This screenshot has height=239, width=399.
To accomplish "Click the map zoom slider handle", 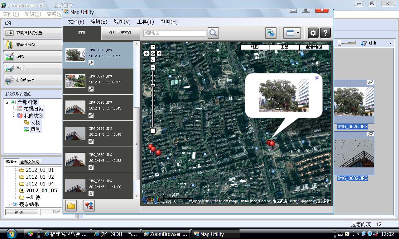I will 153,85.
